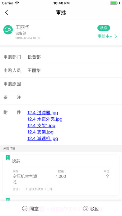The image size is (122, 216).
Task: Tap the 同意 approve button
Action: pyautogui.click(x=30, y=209)
